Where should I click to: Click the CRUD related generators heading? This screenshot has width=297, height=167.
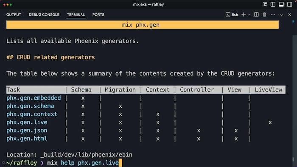pyautogui.click(x=50, y=57)
